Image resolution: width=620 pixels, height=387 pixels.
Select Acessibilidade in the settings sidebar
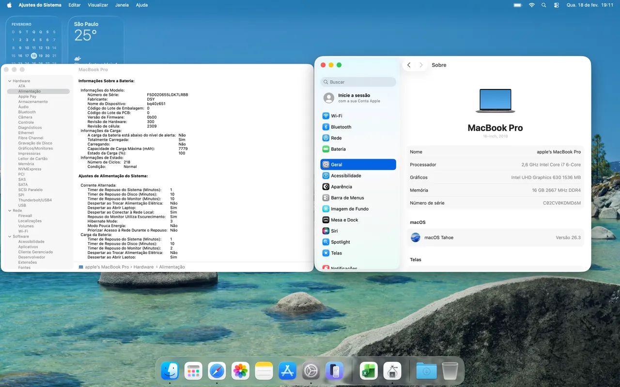[x=345, y=175]
